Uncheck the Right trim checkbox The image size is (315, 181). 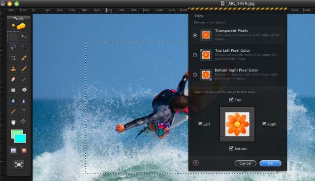coord(264,124)
